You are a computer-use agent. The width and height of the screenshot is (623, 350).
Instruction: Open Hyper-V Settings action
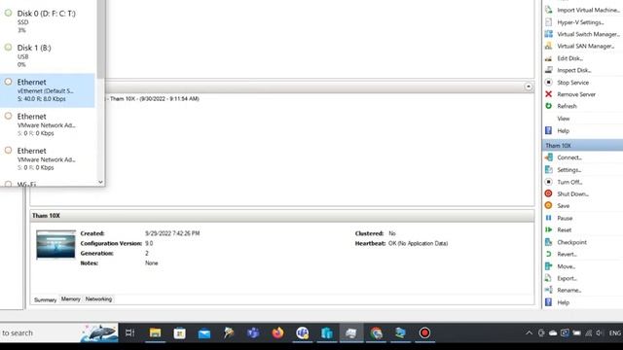[x=580, y=22]
